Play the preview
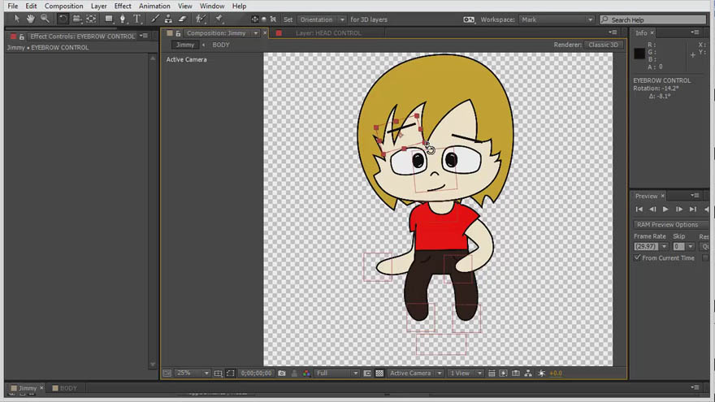Viewport: 715px width, 402px height. (x=665, y=210)
